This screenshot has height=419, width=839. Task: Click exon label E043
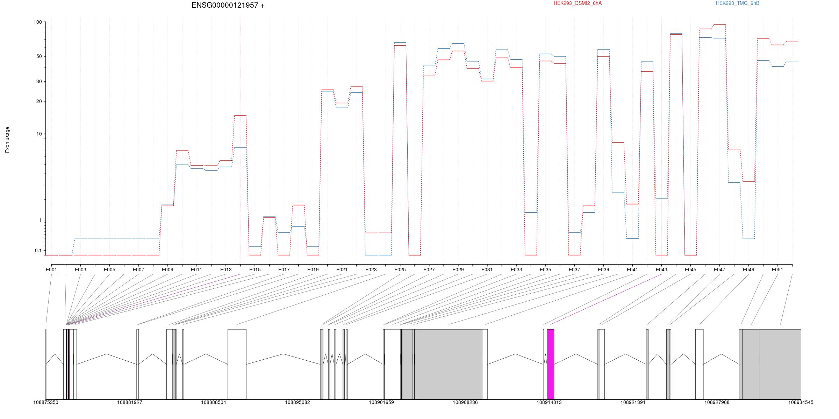(x=661, y=270)
